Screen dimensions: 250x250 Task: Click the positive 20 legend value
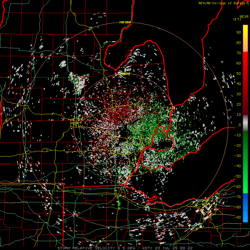[239, 104]
